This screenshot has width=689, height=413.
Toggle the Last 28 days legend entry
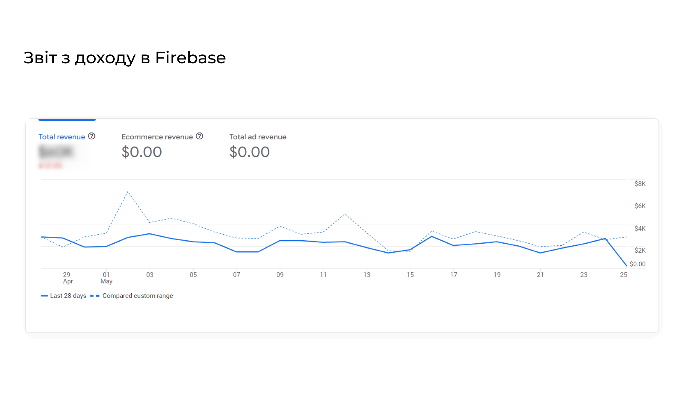tap(64, 296)
